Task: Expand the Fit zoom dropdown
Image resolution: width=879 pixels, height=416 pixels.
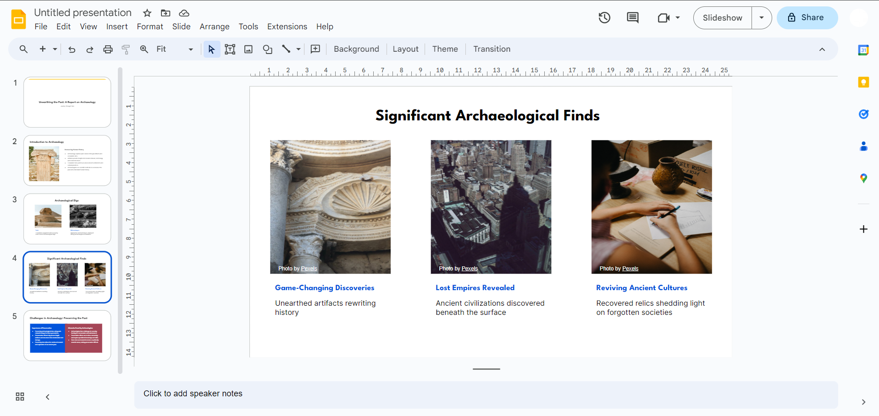Action: coord(191,49)
